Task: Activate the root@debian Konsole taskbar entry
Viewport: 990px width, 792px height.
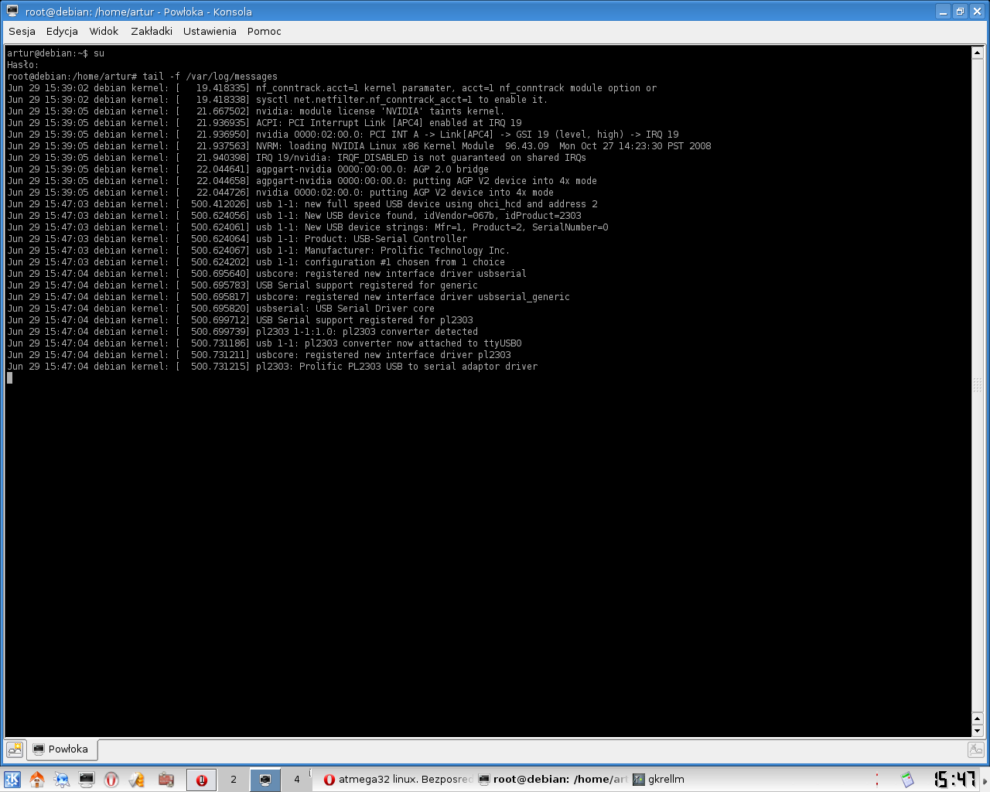Action: [x=552, y=780]
